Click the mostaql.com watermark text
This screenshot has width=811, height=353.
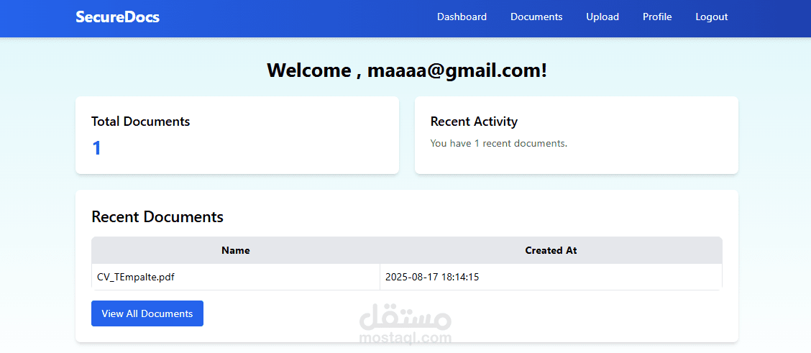[x=405, y=339]
